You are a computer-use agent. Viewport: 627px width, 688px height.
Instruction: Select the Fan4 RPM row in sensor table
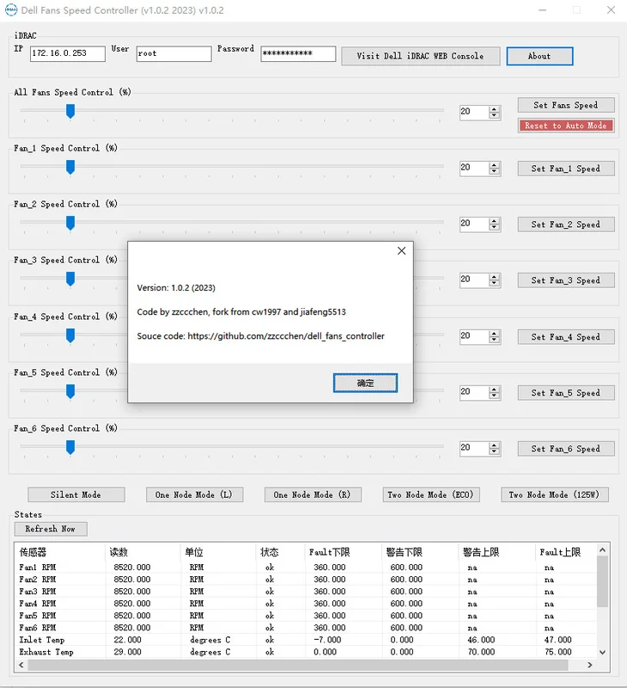(306, 604)
